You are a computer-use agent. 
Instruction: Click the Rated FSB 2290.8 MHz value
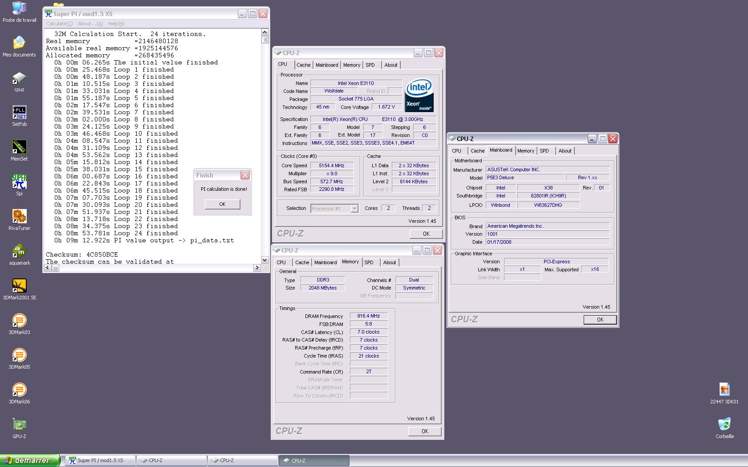332,189
